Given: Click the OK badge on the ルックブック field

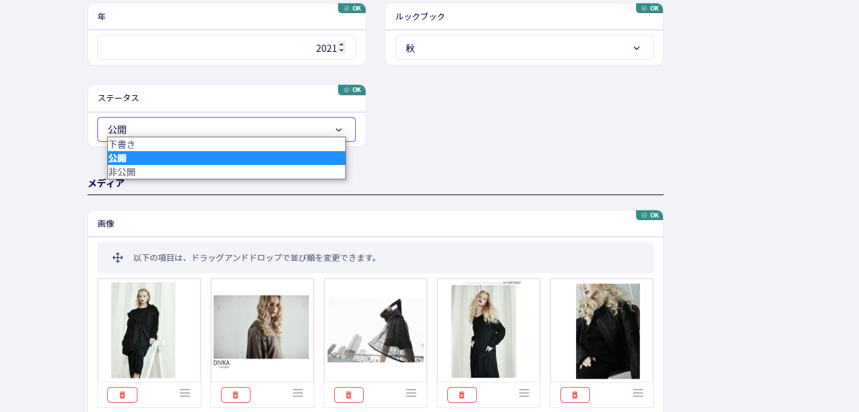Looking at the screenshot, I should coord(649,9).
